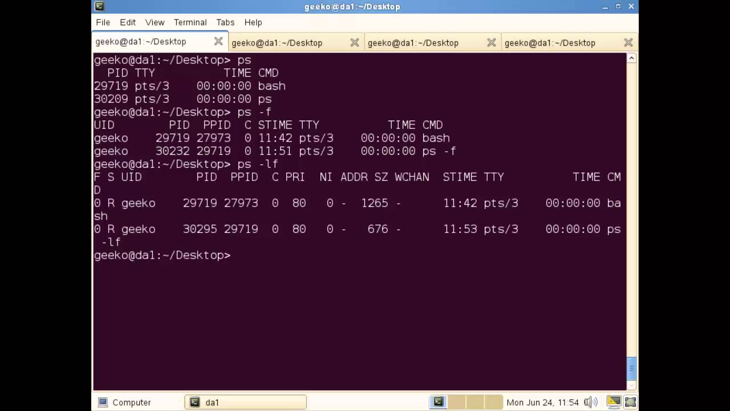Open the File menu
Image resolution: width=730 pixels, height=411 pixels.
(x=103, y=22)
